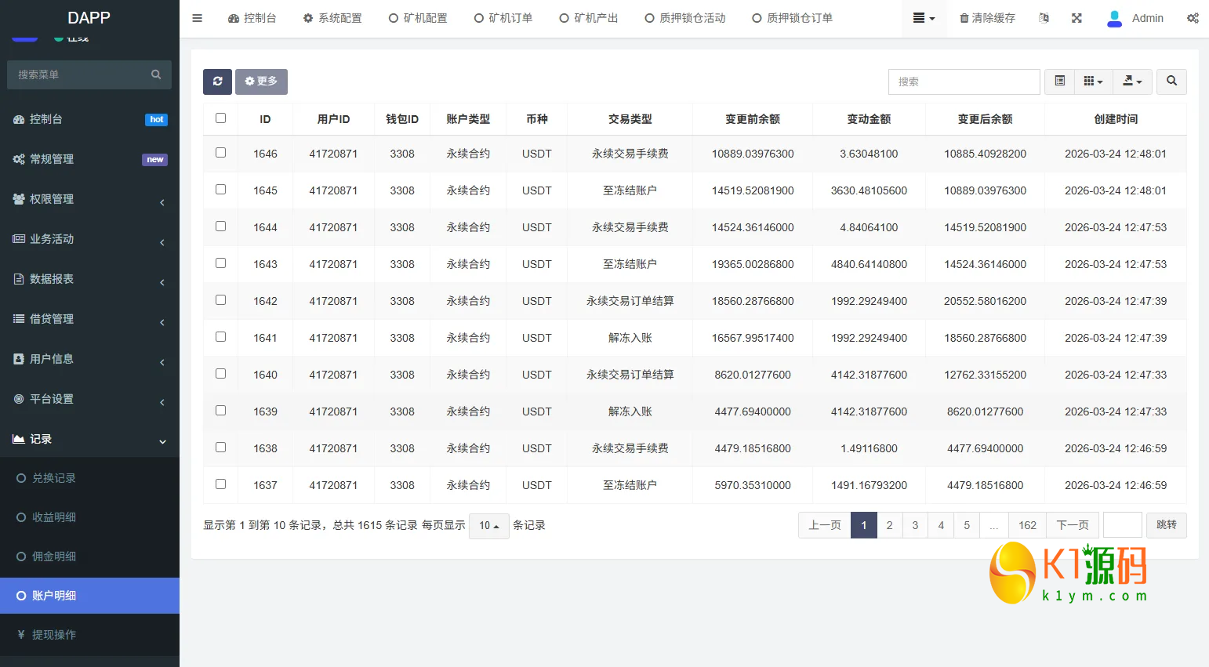Click the 用户信息 contact icon in sidebar
1209x667 pixels.
pyautogui.click(x=19, y=359)
